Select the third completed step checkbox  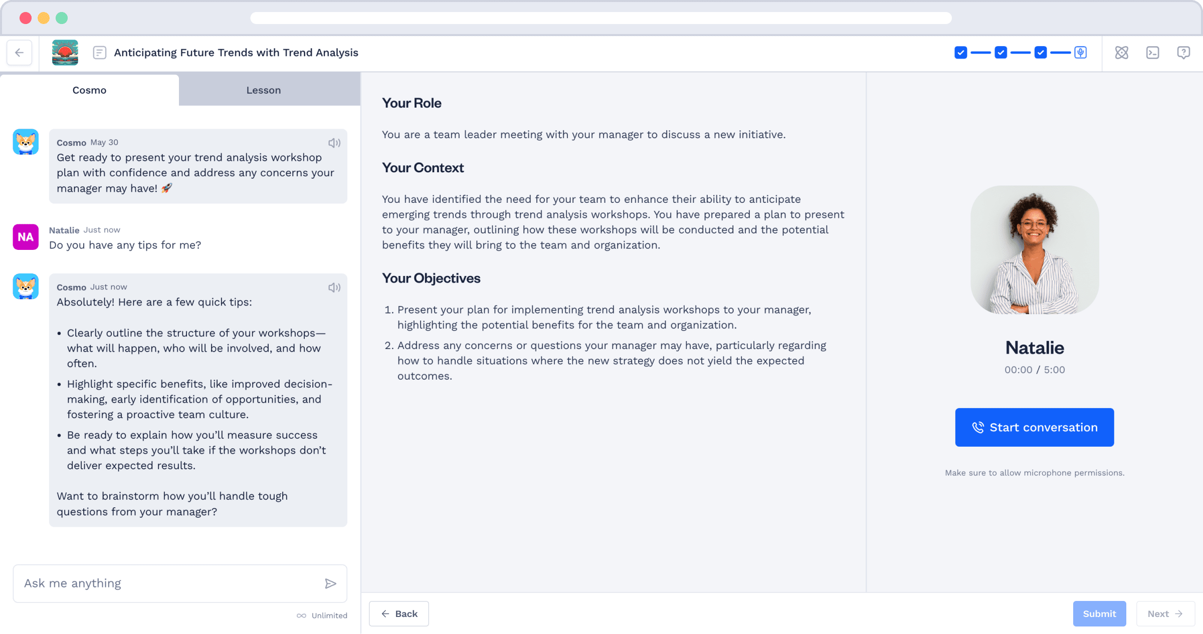[1041, 53]
